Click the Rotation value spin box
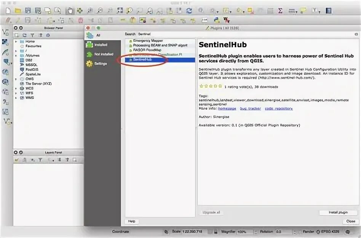361x238 pixels. pyautogui.click(x=285, y=232)
